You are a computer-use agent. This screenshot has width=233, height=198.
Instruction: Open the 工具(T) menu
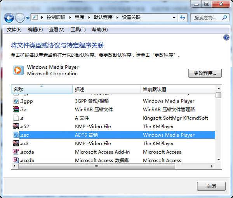click(x=78, y=30)
